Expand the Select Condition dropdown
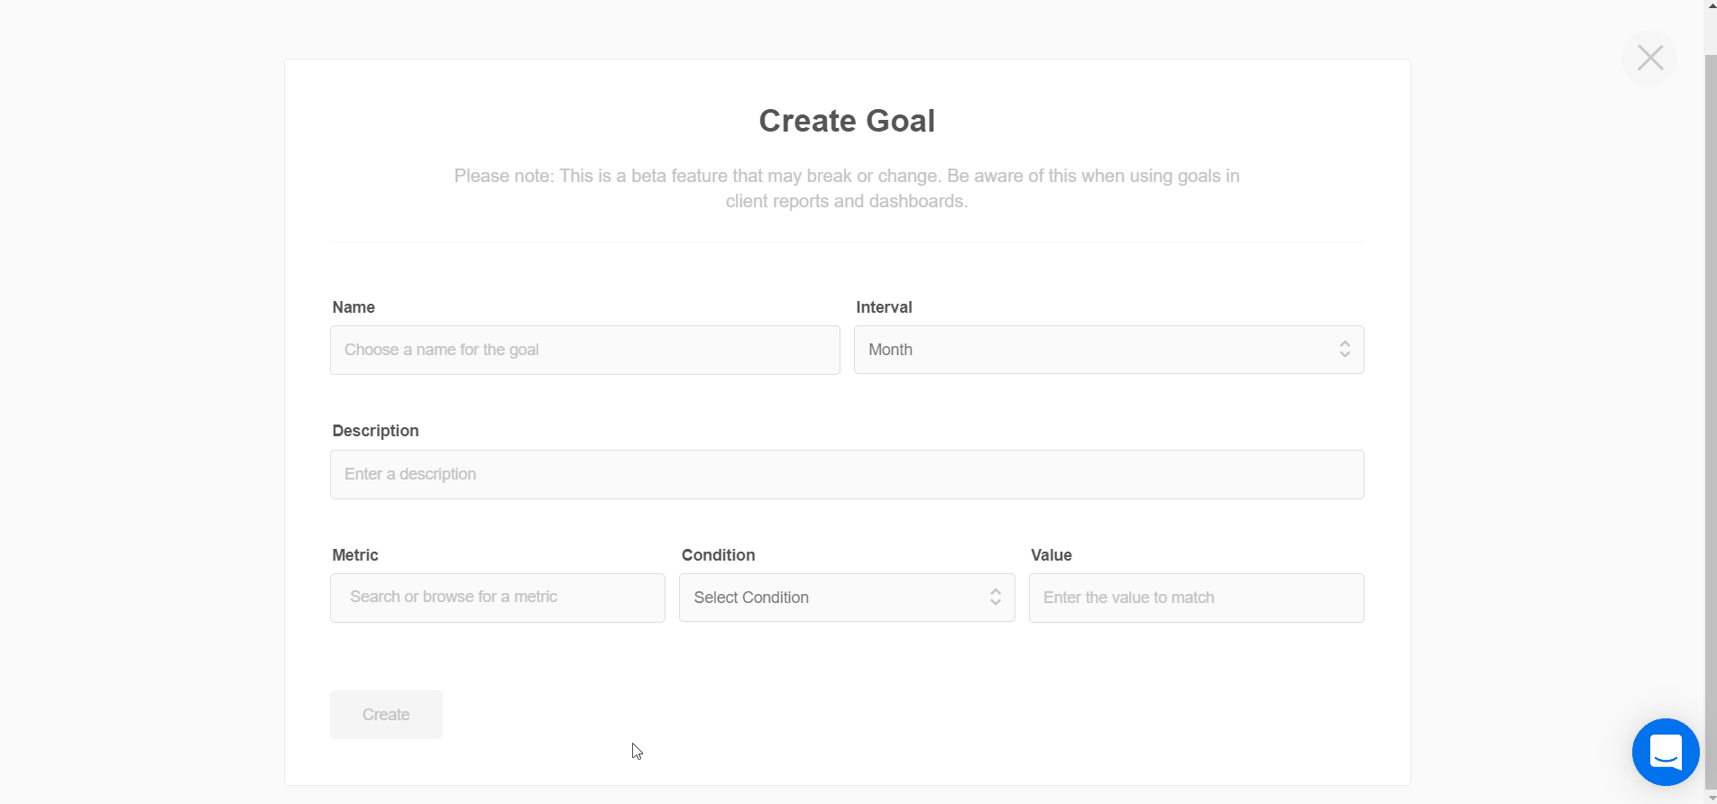The height and width of the screenshot is (804, 1717). [x=834, y=598]
